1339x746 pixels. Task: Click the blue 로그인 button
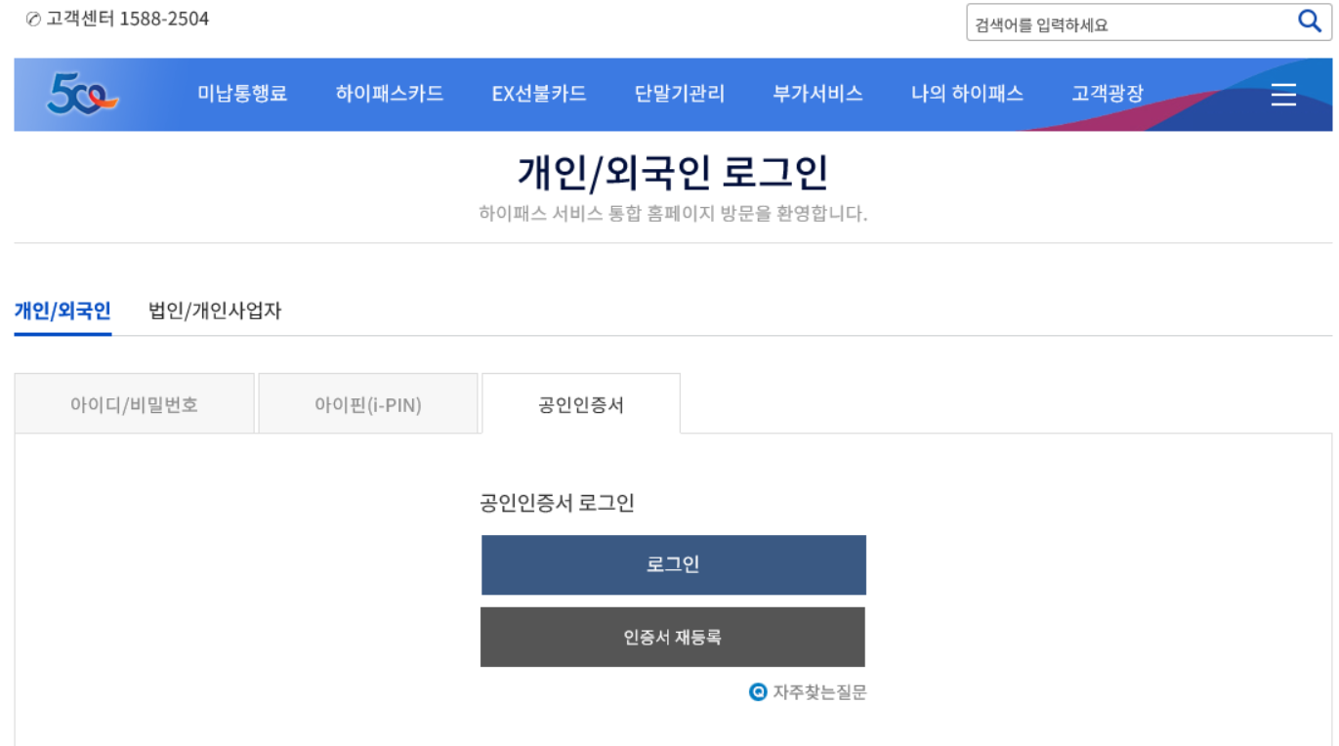tap(674, 565)
